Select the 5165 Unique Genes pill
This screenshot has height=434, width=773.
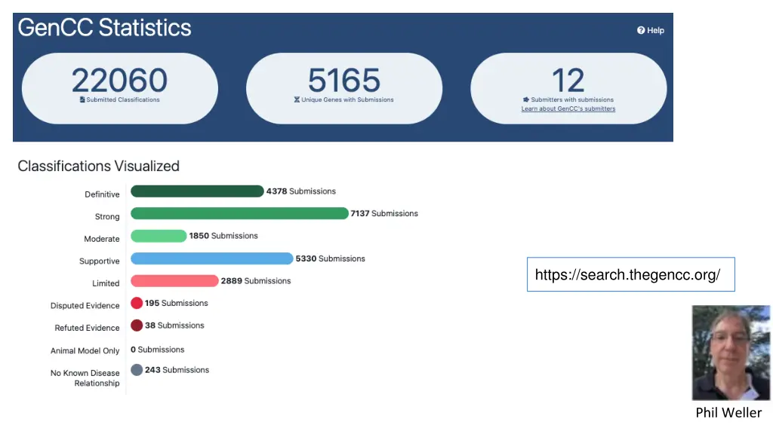coord(343,87)
